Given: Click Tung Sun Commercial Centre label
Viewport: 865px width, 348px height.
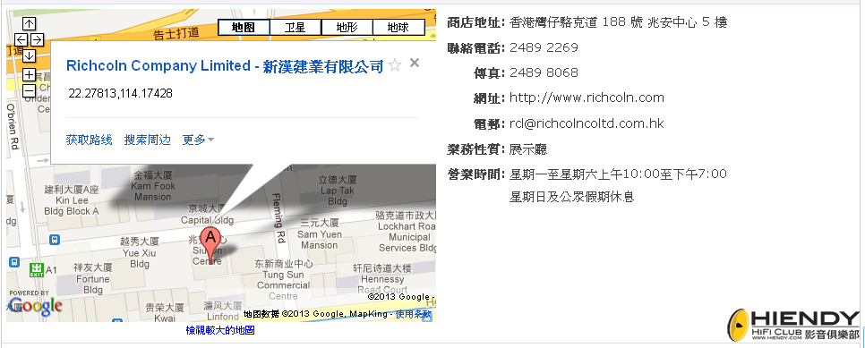Looking at the screenshot, I should (284, 280).
